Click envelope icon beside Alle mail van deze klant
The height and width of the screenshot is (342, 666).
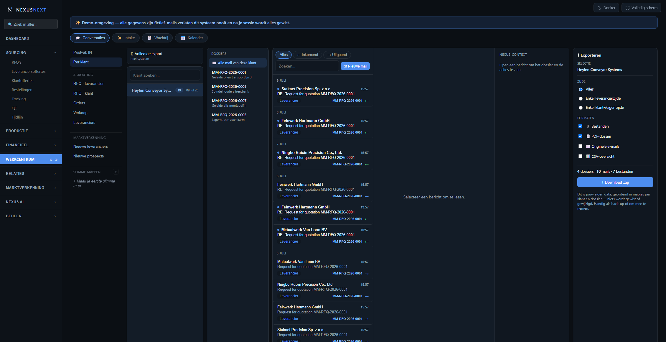pos(215,63)
